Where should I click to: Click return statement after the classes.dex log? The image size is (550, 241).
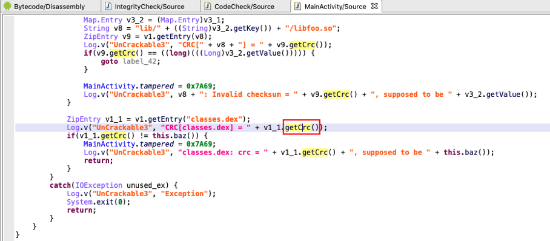[98, 160]
